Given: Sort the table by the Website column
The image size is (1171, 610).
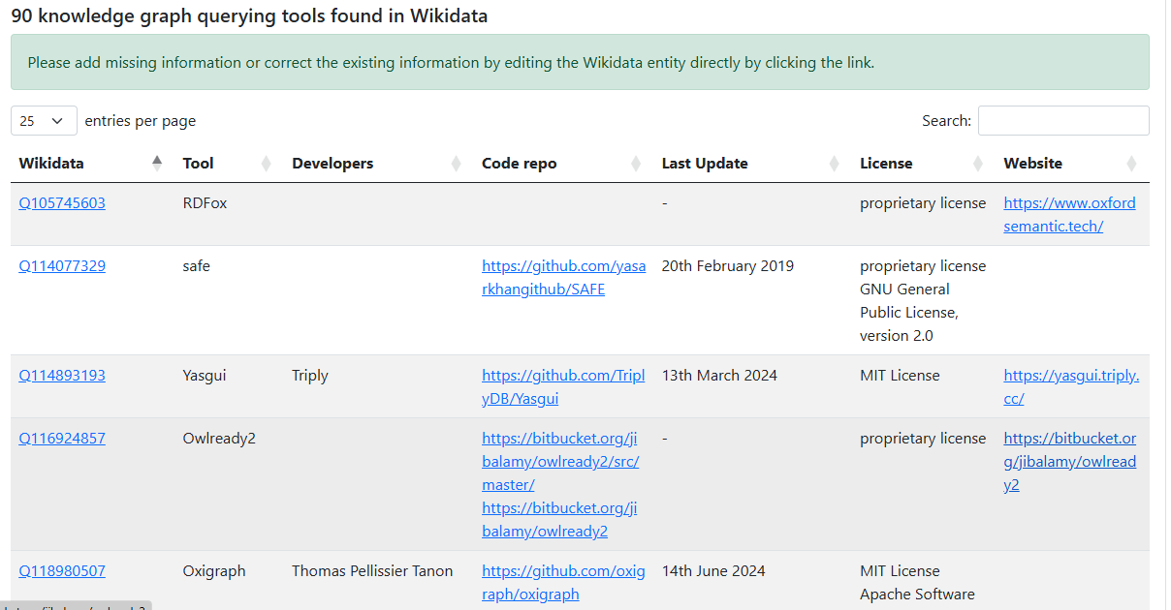Looking at the screenshot, I should click(1072, 164).
